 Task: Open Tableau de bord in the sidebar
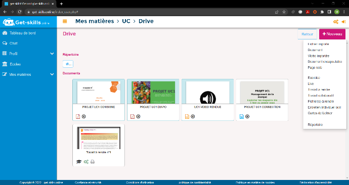[x=22, y=33]
